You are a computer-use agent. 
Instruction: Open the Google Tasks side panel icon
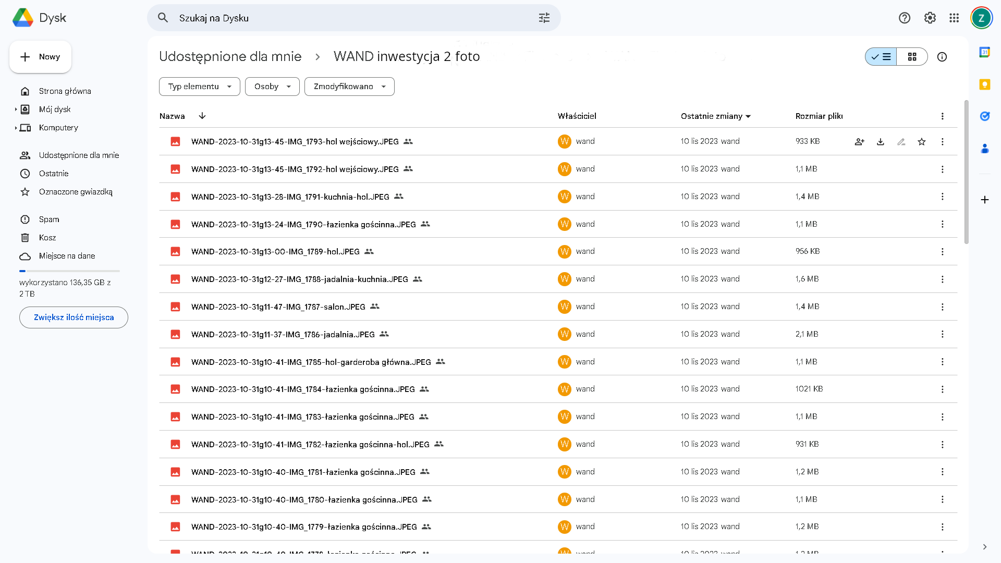tap(984, 116)
